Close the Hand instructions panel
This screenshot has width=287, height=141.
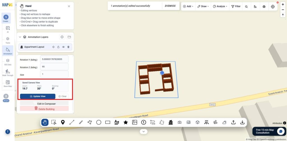[69, 6]
